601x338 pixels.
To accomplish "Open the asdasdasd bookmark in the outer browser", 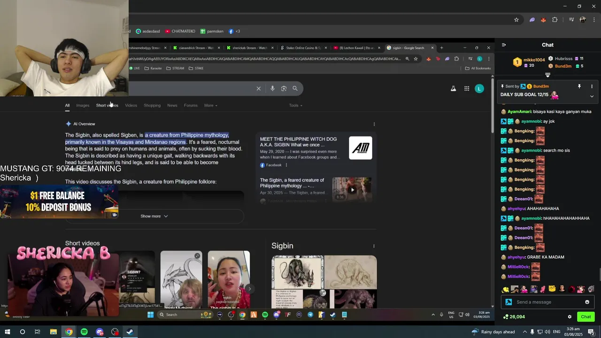I will click(x=148, y=31).
